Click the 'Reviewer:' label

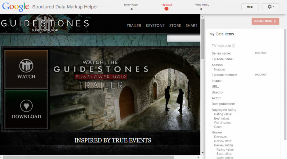point(221,137)
